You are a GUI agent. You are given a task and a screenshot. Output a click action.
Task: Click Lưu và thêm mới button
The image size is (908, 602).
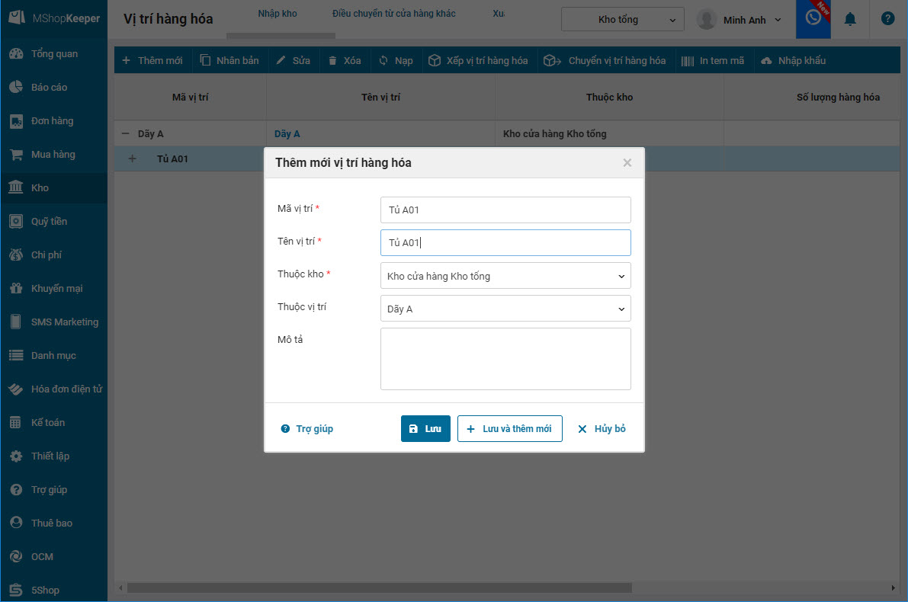509,429
